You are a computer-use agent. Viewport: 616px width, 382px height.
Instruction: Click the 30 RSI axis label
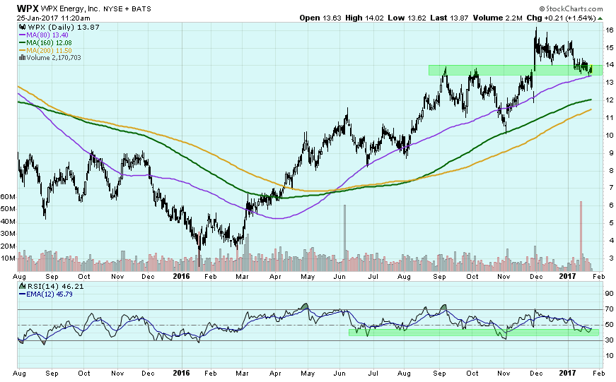tap(610, 340)
